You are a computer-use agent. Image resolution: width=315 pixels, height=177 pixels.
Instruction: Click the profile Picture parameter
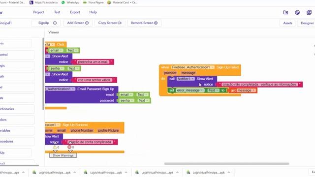[x=108, y=130]
